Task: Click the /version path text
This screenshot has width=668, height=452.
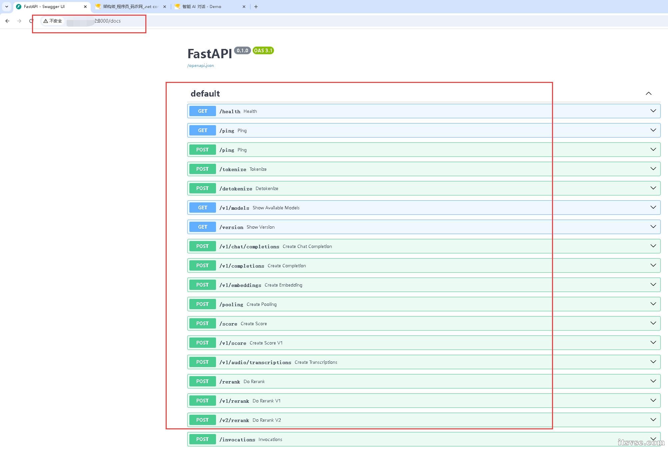Action: coord(231,227)
